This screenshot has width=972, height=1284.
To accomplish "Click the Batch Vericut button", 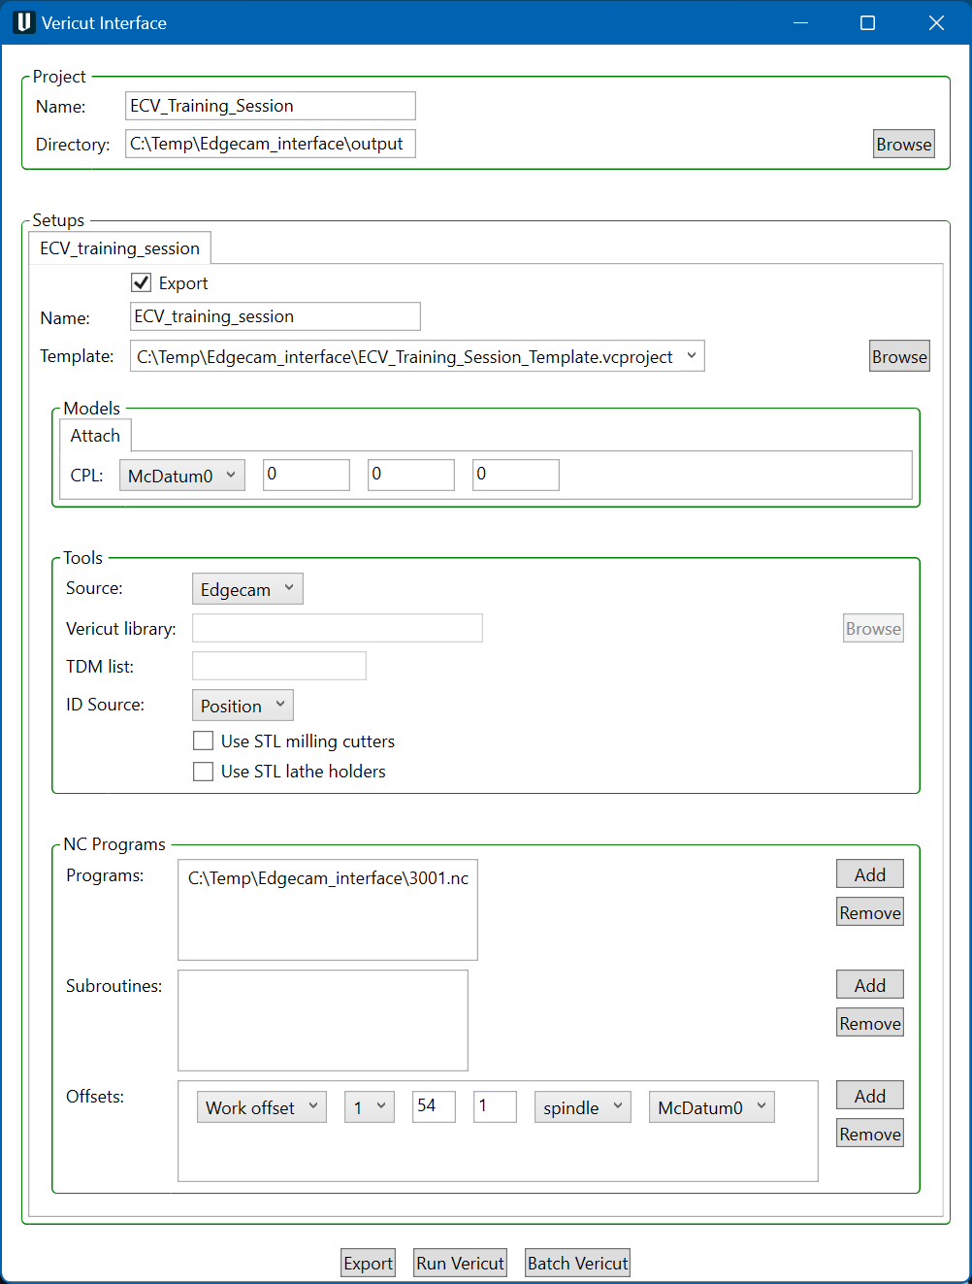I will [578, 1263].
